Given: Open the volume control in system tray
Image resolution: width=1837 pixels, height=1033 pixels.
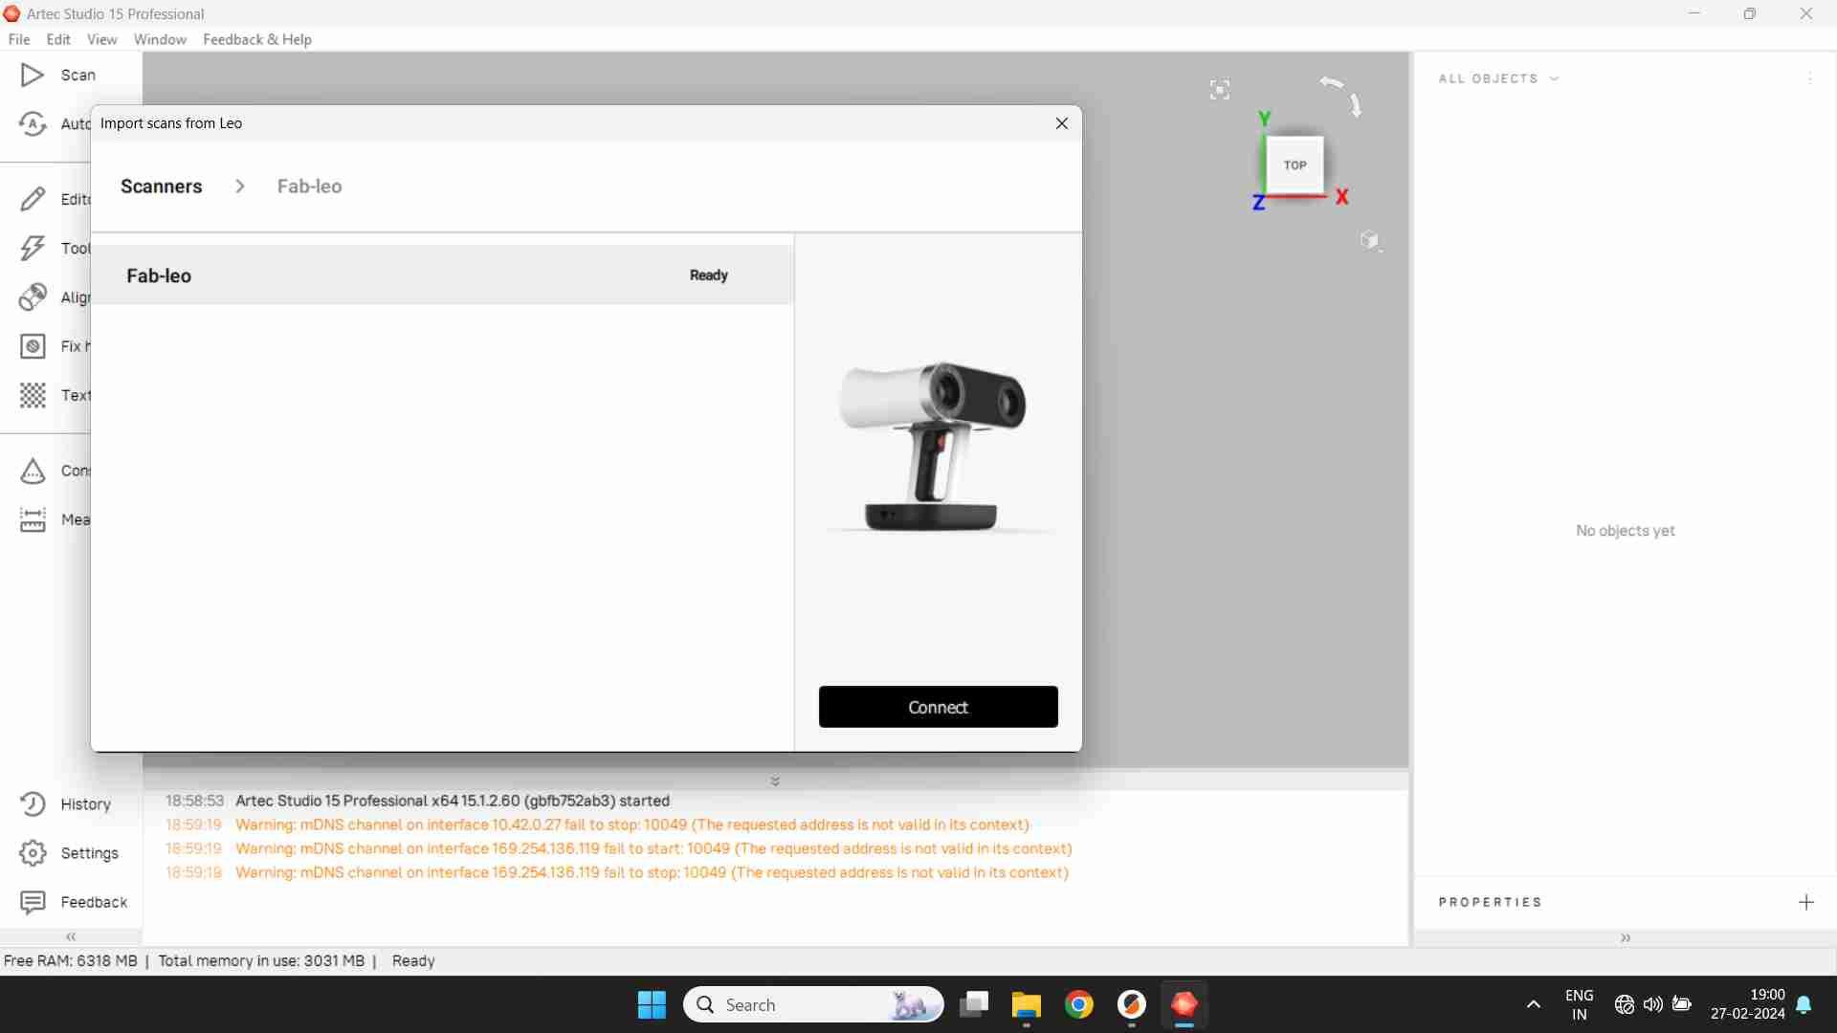Looking at the screenshot, I should pyautogui.click(x=1653, y=1004).
